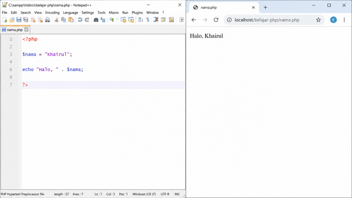Print the document with the printer icon

(x=47, y=20)
